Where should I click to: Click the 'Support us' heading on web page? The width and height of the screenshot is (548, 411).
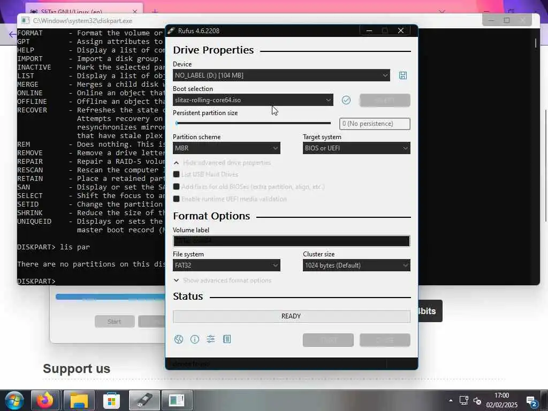click(77, 369)
